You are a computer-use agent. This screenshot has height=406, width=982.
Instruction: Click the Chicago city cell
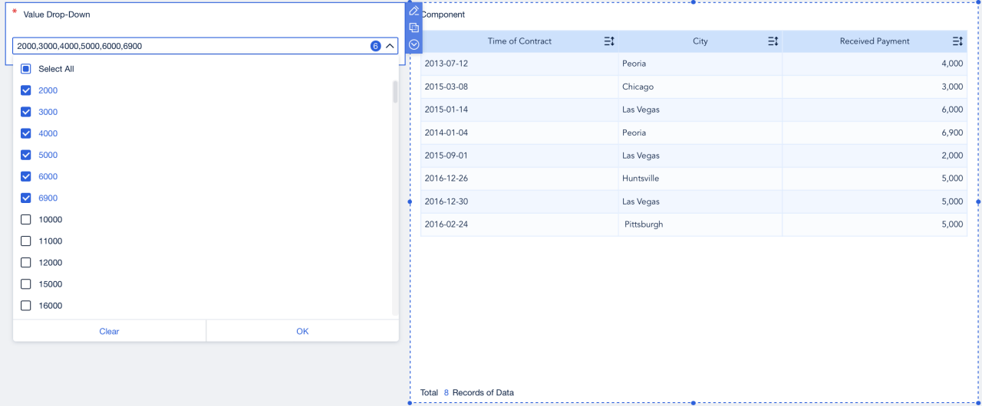700,87
